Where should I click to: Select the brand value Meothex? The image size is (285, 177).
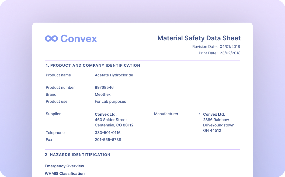click(103, 94)
